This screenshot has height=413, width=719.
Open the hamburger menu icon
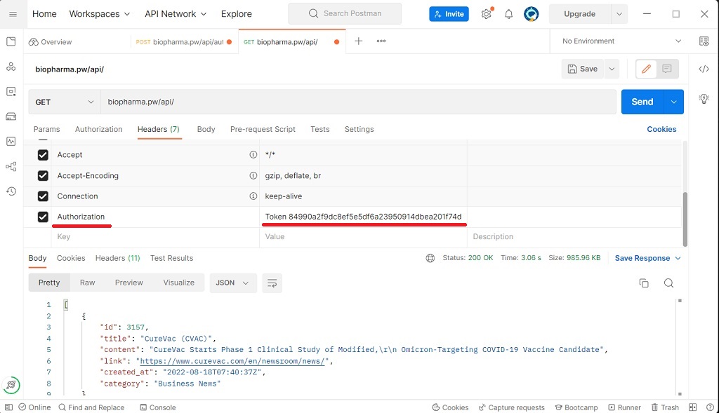pos(13,14)
